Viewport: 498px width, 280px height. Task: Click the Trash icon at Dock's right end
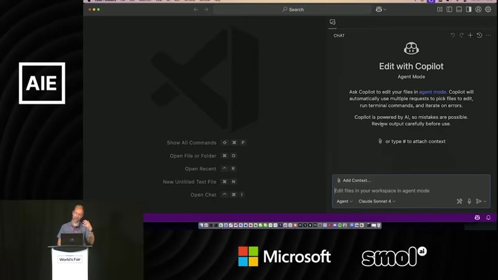pos(379,226)
